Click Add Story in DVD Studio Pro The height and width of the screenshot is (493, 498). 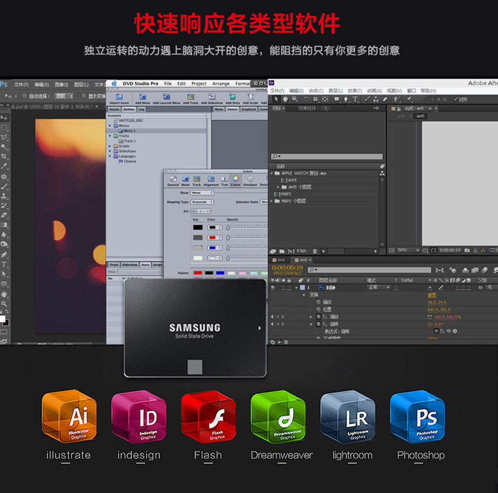click(x=233, y=99)
